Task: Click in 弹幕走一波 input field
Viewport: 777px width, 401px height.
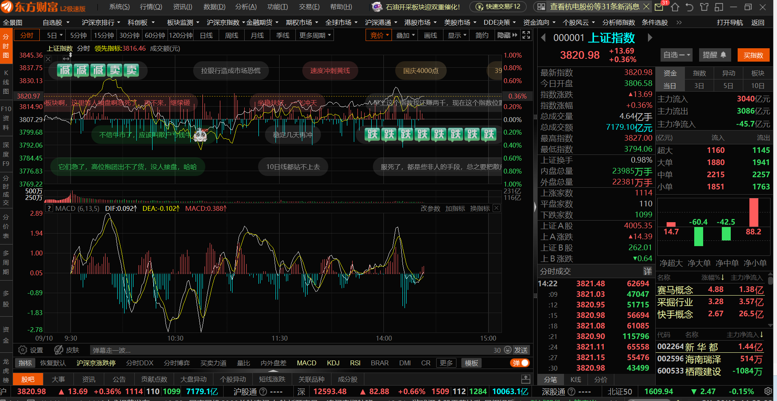Action: tap(292, 350)
